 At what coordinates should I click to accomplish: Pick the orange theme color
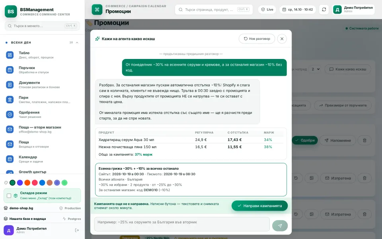(27, 183)
